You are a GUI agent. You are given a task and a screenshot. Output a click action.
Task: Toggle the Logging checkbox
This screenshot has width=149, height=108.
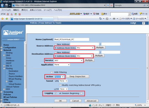(x=56, y=93)
